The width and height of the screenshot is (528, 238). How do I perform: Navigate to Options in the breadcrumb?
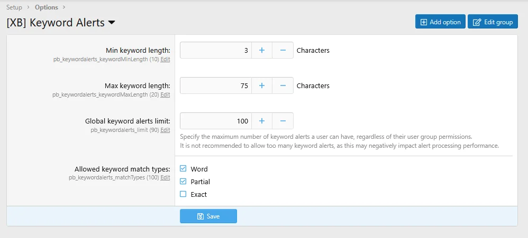pyautogui.click(x=47, y=7)
